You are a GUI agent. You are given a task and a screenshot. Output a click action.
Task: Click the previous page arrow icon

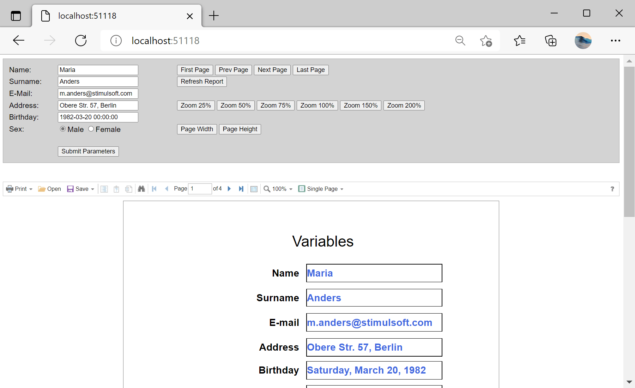pos(167,189)
